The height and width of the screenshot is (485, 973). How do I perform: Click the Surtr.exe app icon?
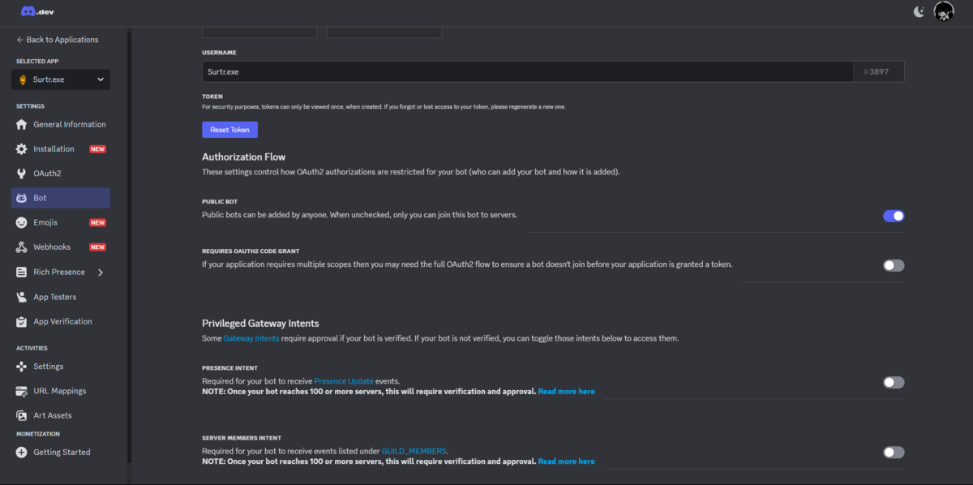click(23, 79)
